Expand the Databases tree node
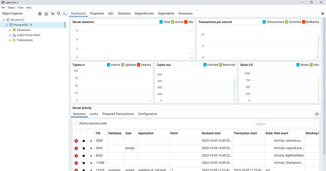The height and width of the screenshot is (171, 326). pyautogui.click(x=10, y=30)
